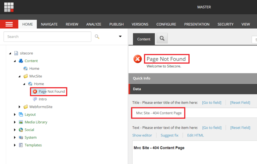Click the red hamburger menu button

(9, 24)
